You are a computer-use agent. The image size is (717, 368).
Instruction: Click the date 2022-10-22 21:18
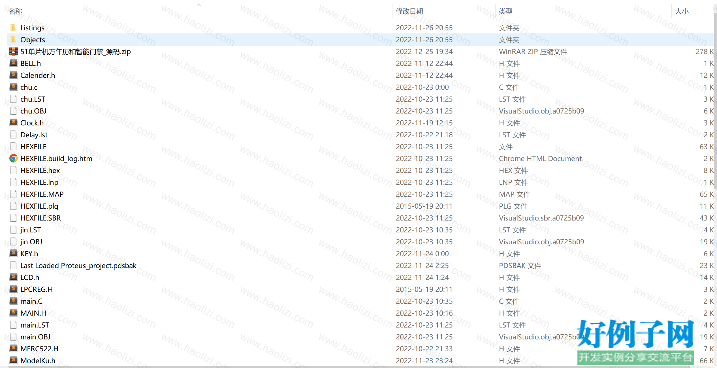click(x=424, y=135)
